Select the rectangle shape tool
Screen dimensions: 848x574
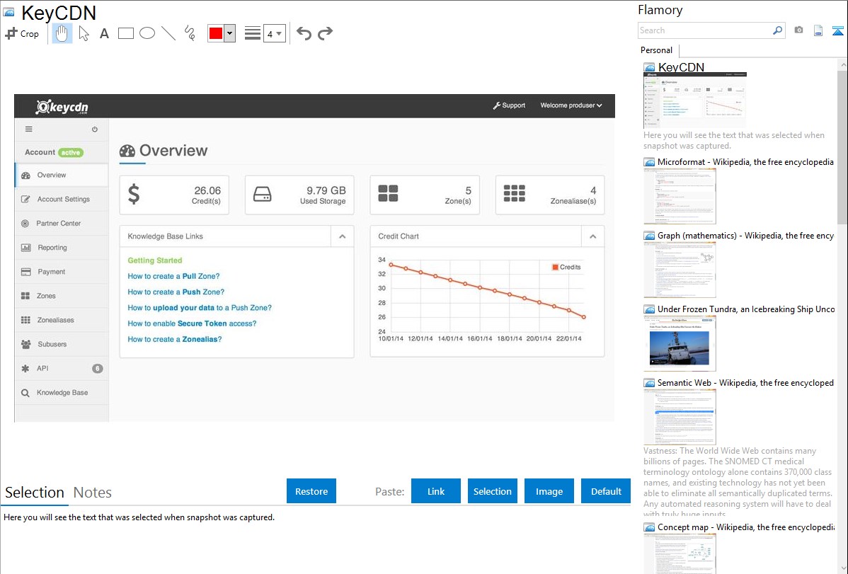point(126,33)
